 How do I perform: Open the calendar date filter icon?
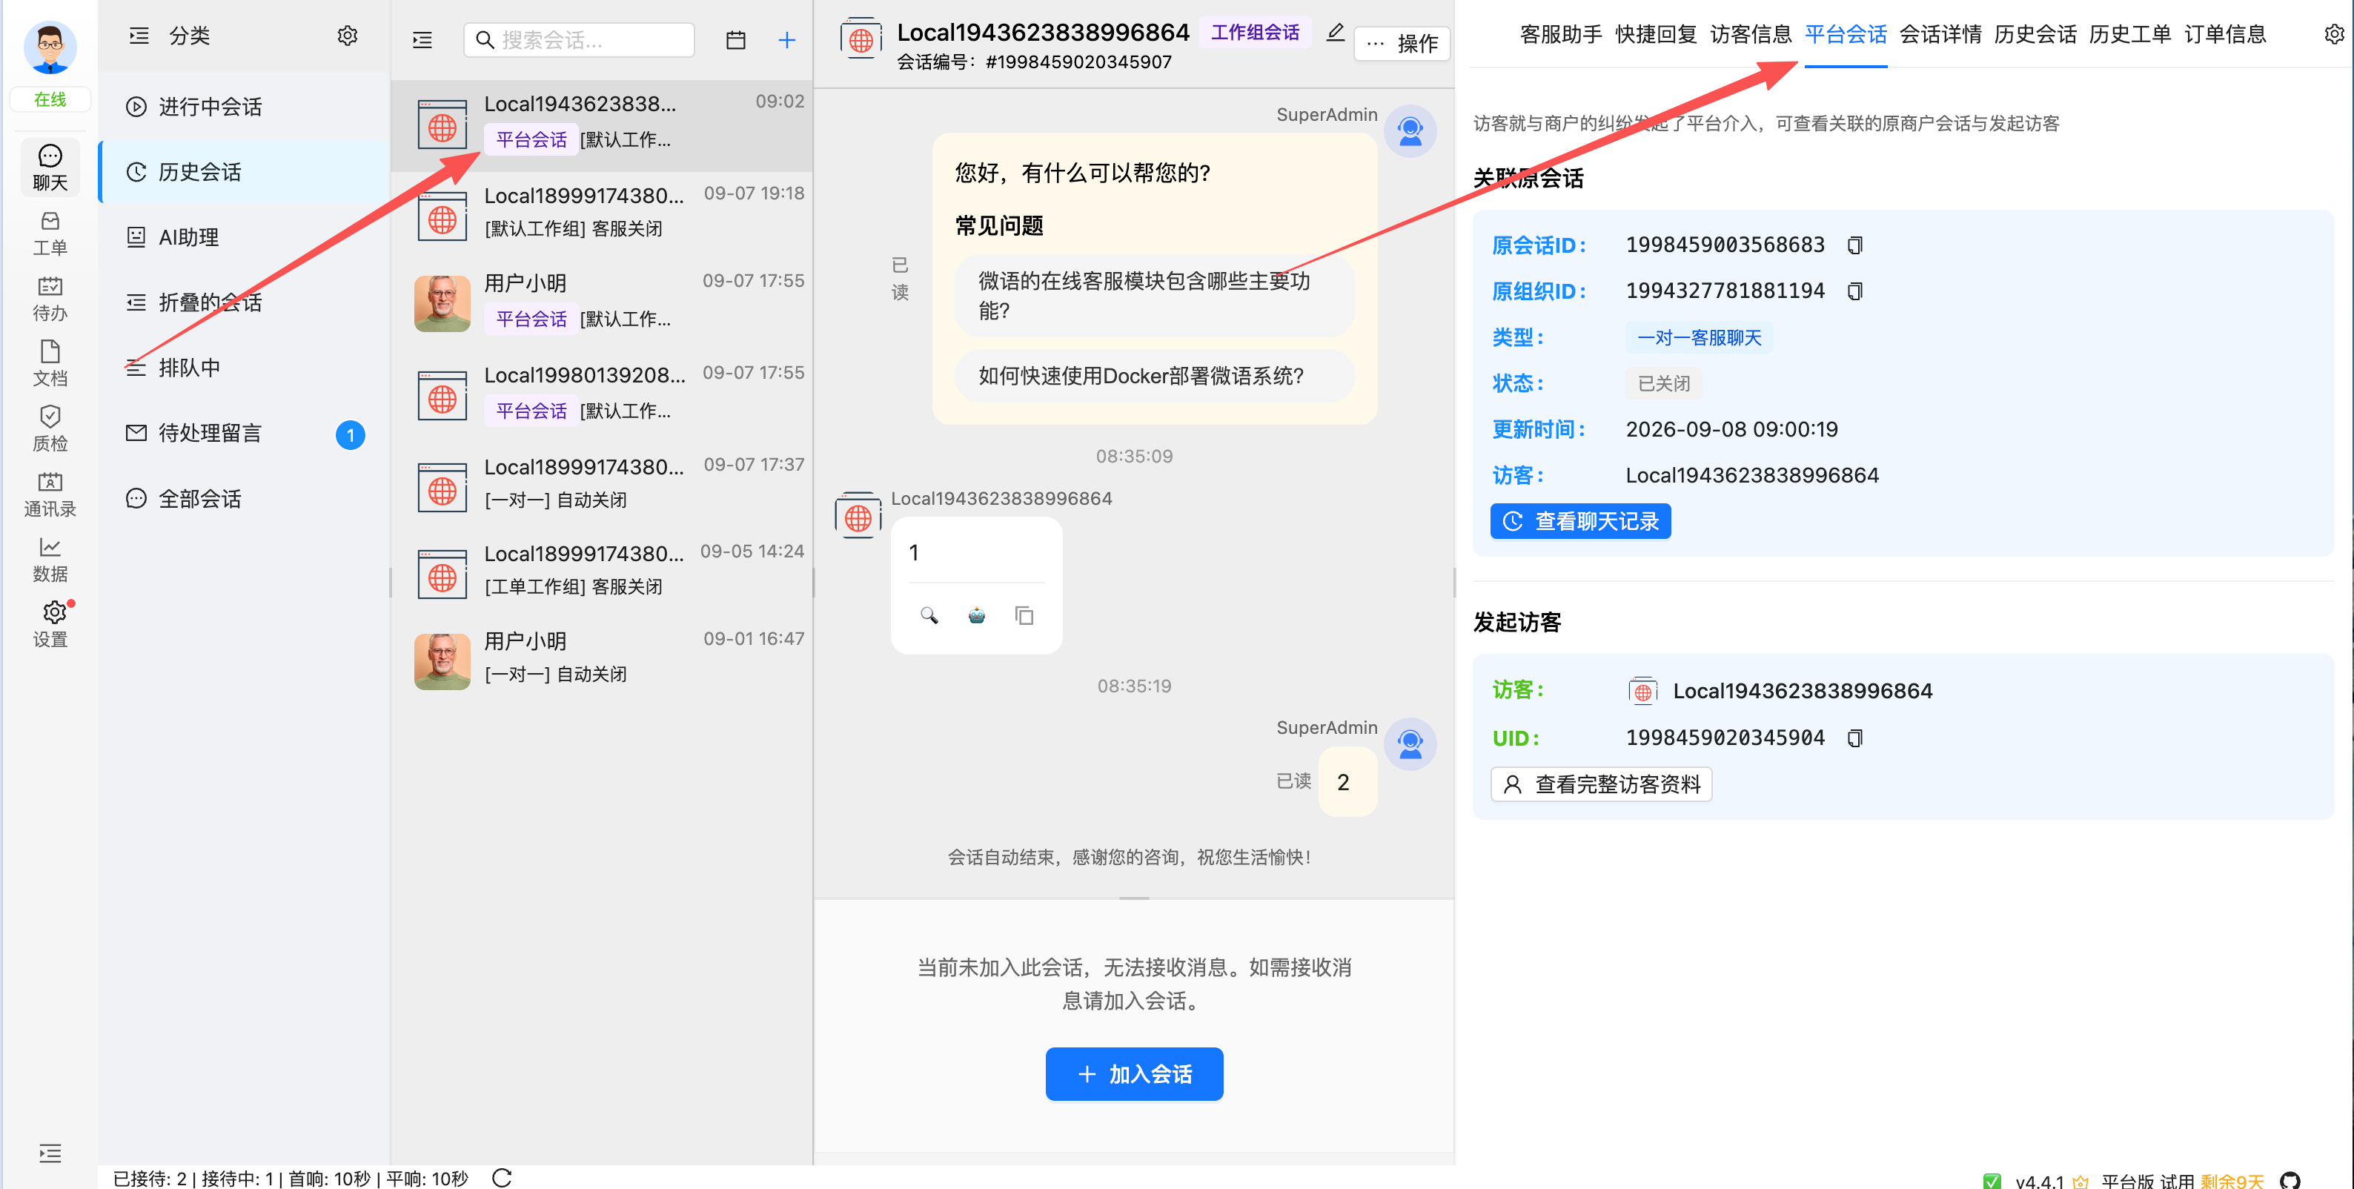click(x=735, y=39)
